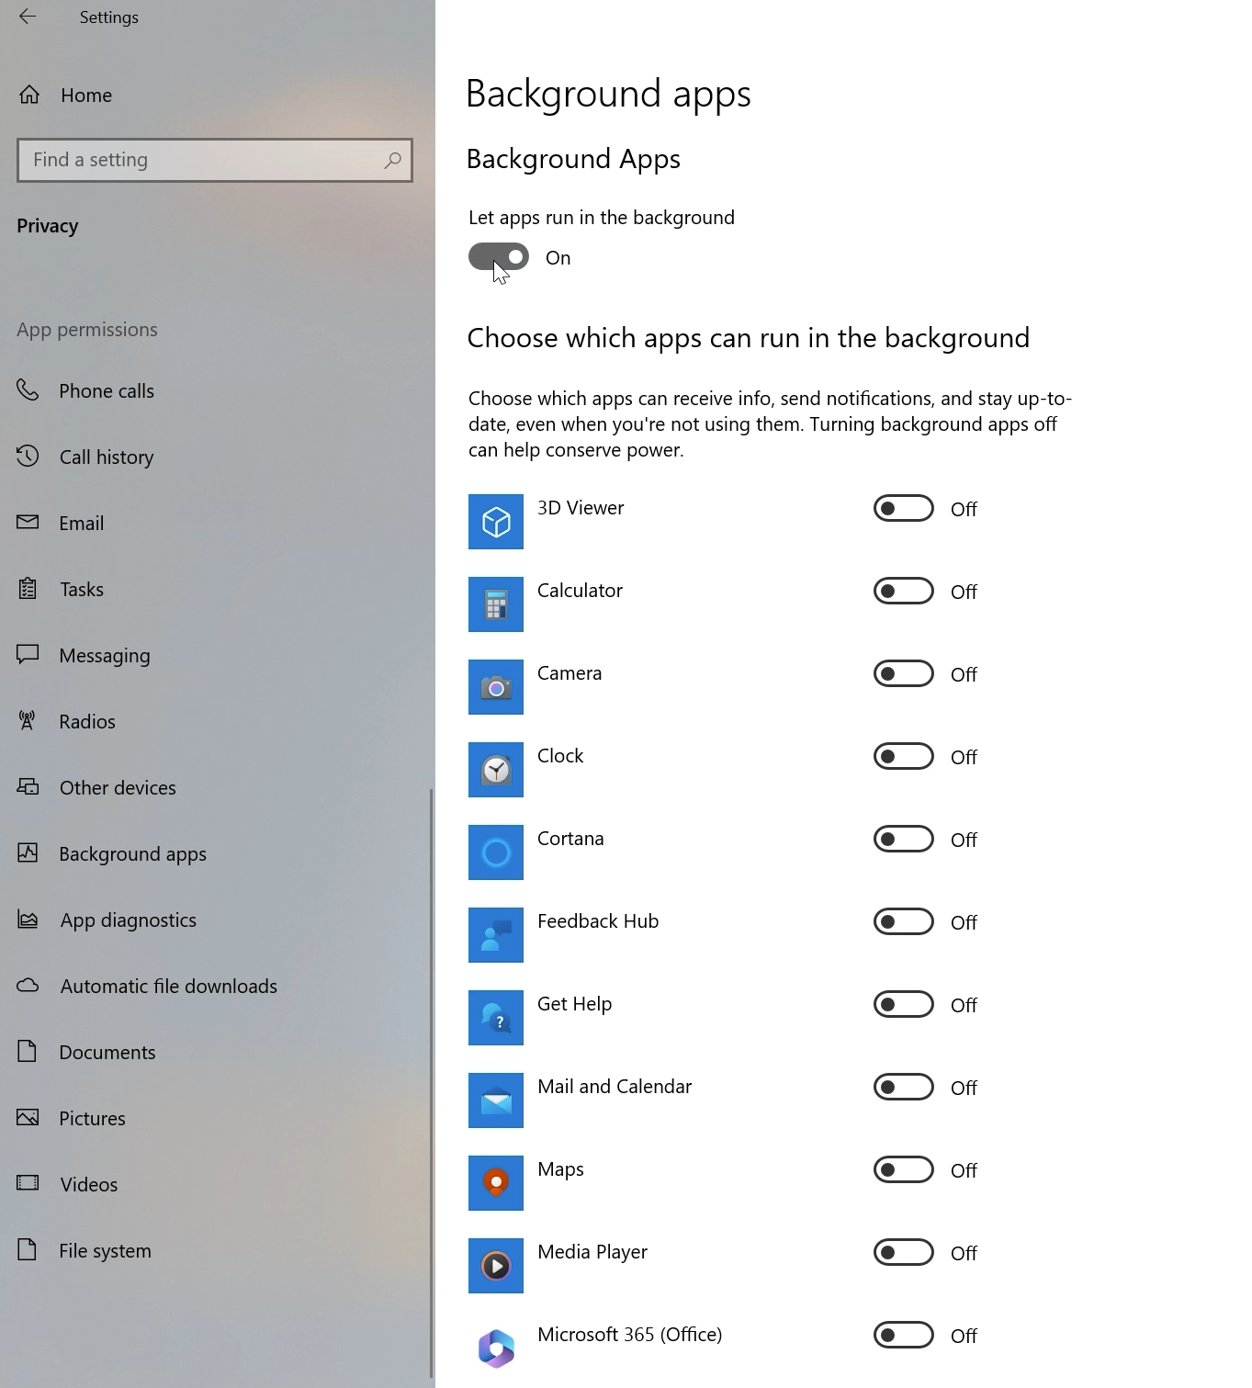
Task: Click the Pictures sidebar icon
Action: pyautogui.click(x=28, y=1117)
